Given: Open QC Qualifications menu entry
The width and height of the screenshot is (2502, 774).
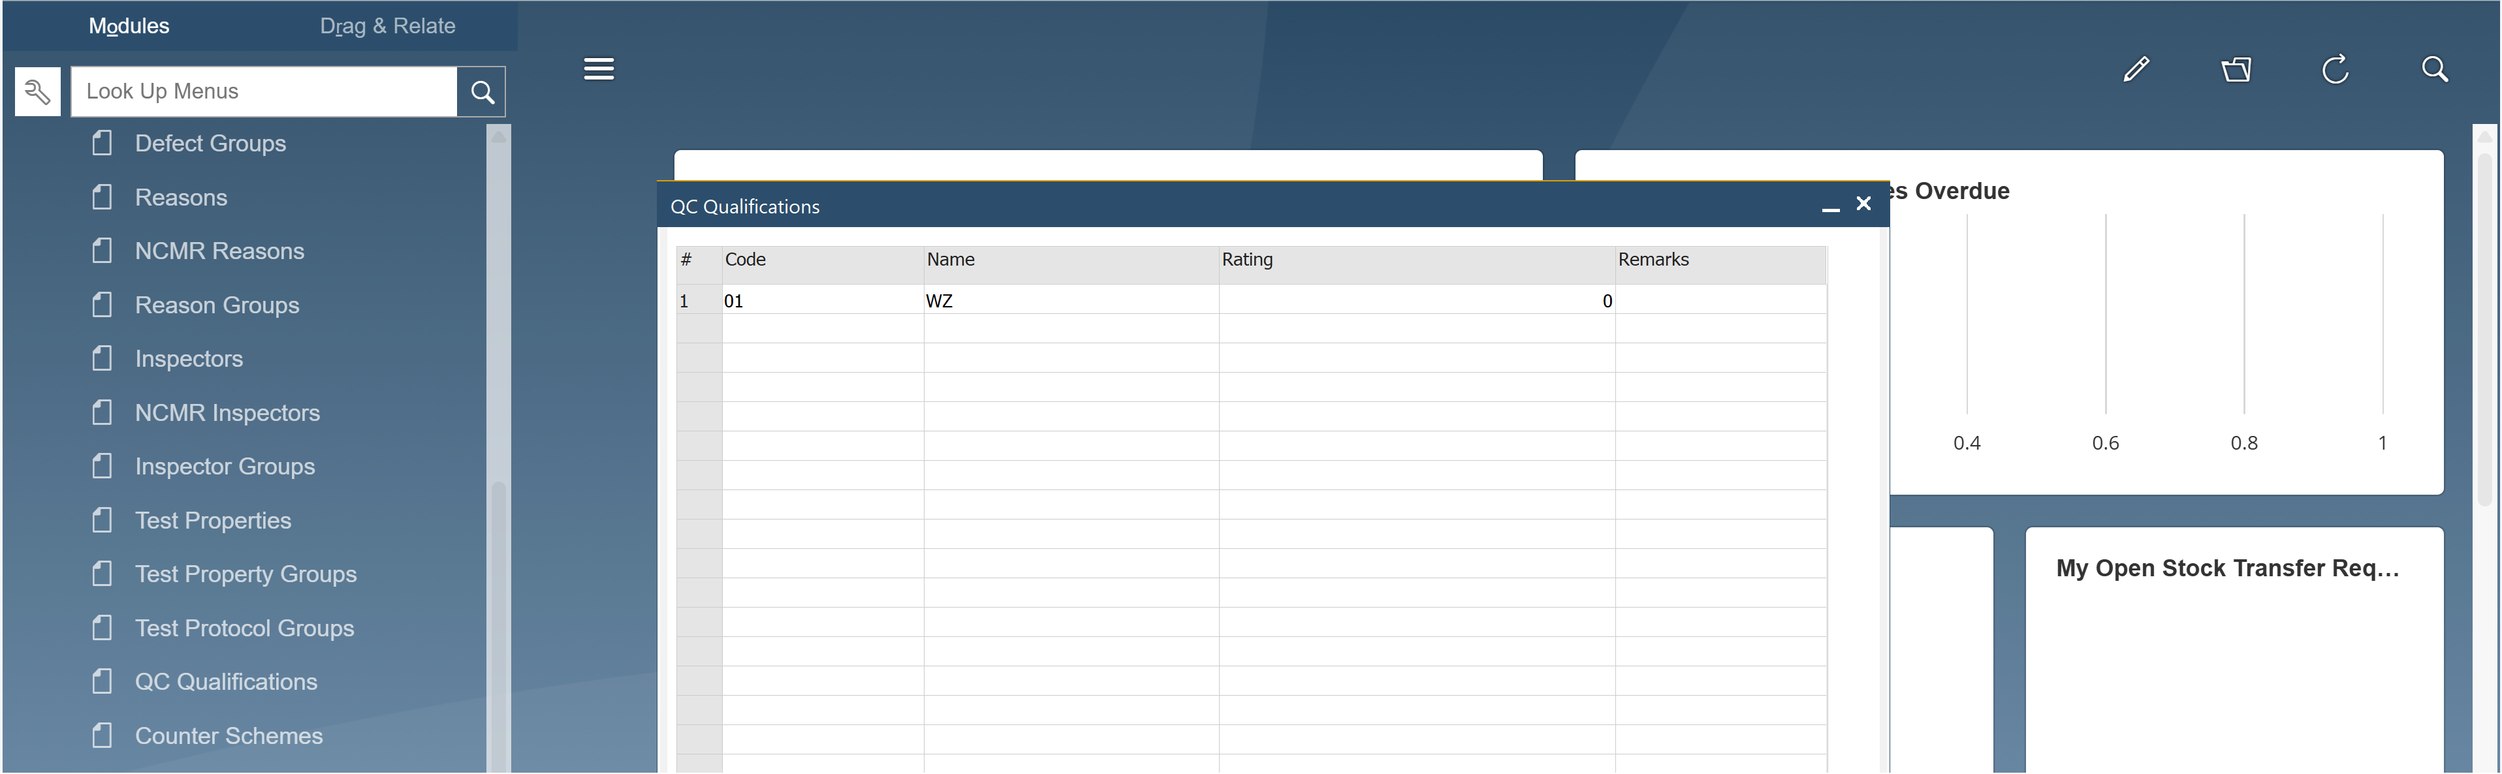Looking at the screenshot, I should (225, 682).
